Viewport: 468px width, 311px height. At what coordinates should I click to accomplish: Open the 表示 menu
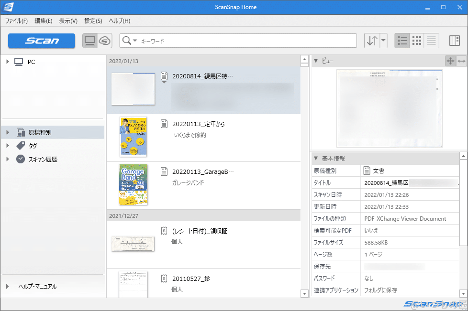[68, 21]
